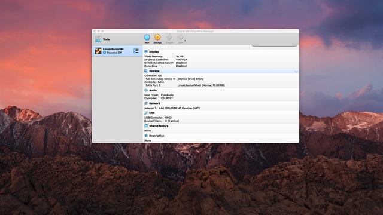Open the Start button dropdown arrow
Viewport: 383px width, 215px height.
coord(185,41)
